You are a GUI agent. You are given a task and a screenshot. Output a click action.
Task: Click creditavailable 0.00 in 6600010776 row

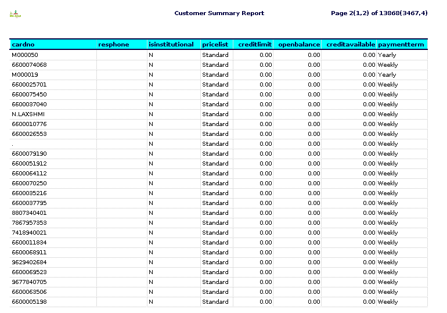(x=369, y=124)
